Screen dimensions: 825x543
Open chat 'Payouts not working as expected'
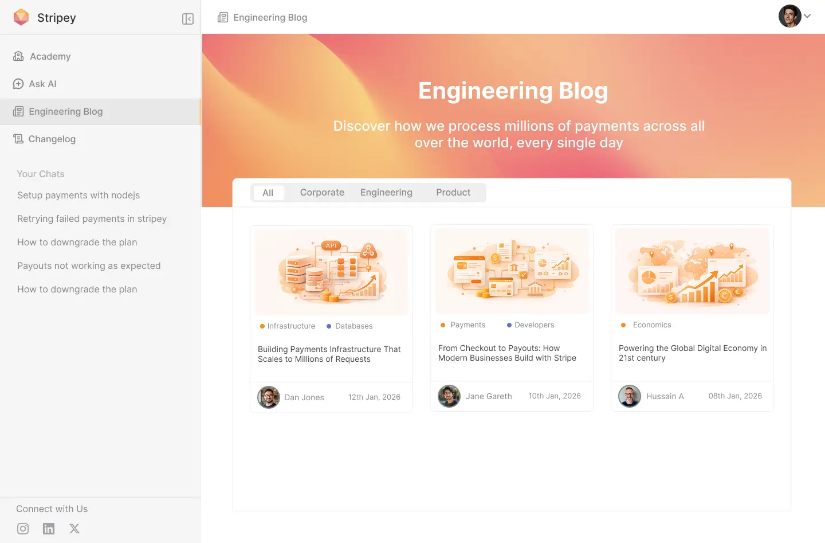click(89, 265)
